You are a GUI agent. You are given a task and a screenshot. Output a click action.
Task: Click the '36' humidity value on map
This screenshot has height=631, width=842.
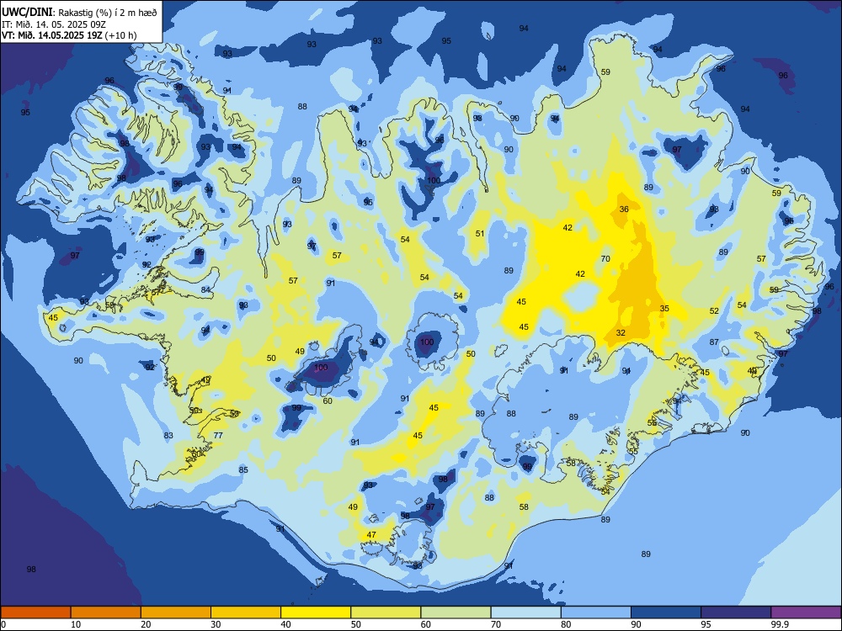pos(624,209)
